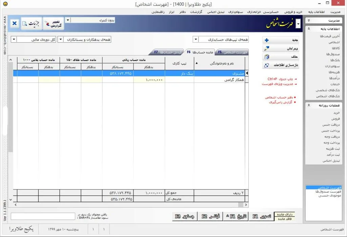
Task: Open the همه‌ی بدهکاران و بستانکاران dropdown
Action: [60, 39]
